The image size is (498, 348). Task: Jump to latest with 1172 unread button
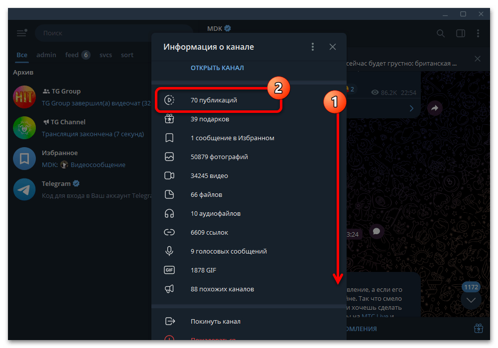tap(471, 296)
